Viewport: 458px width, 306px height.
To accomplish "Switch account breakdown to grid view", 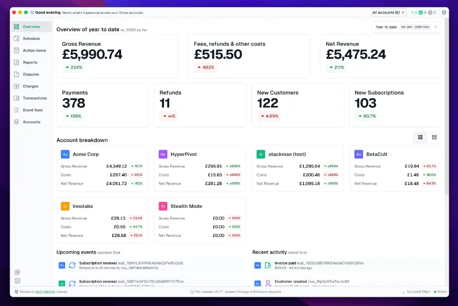I will coord(420,137).
